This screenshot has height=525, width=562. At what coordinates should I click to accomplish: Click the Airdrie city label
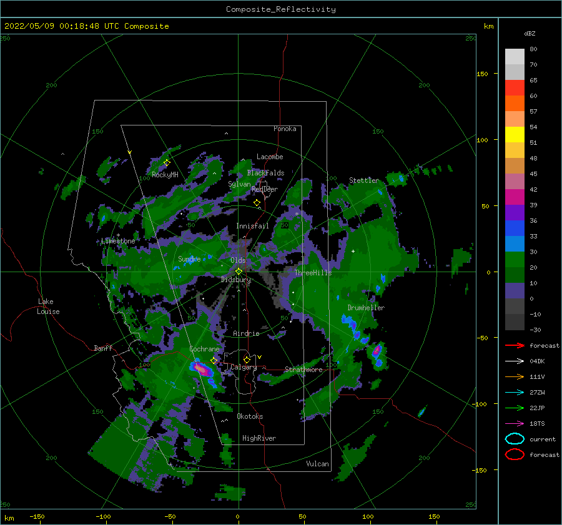pos(246,333)
